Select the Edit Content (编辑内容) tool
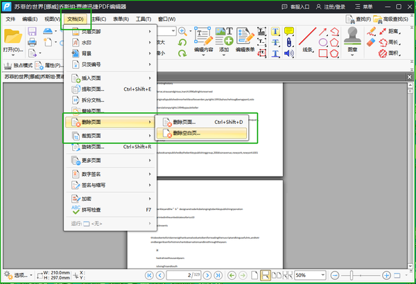This screenshot has width=416, height=284. tap(204, 39)
